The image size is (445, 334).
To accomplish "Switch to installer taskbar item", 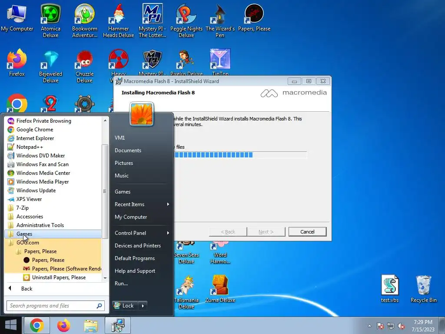I will [118, 325].
